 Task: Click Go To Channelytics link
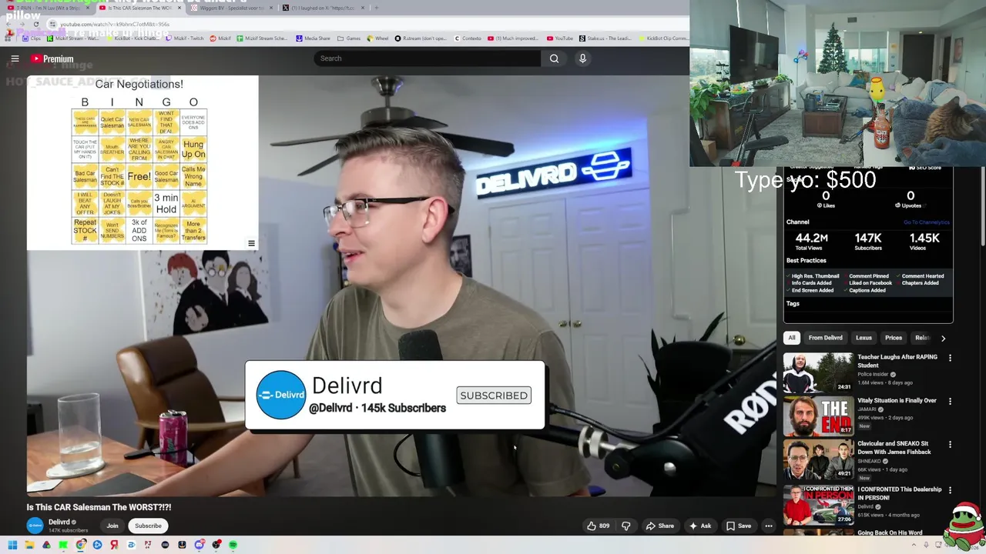tap(927, 222)
